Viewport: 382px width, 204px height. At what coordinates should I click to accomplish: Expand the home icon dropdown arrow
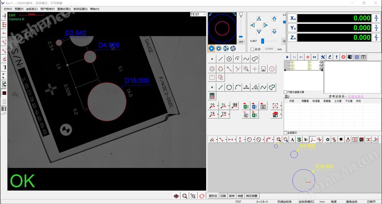tap(281, 114)
